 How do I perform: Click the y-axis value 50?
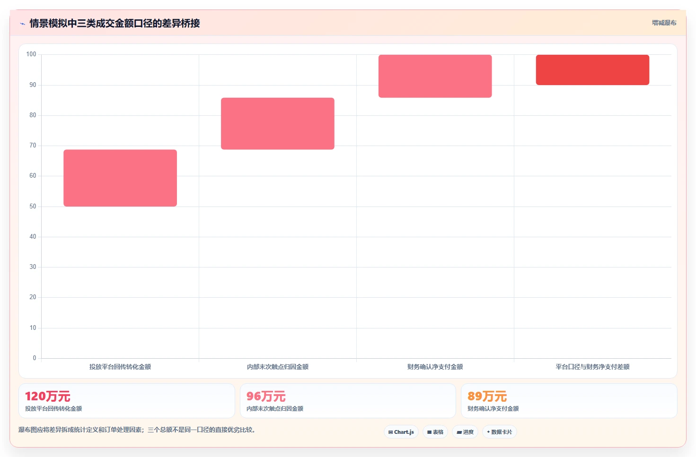coord(33,207)
